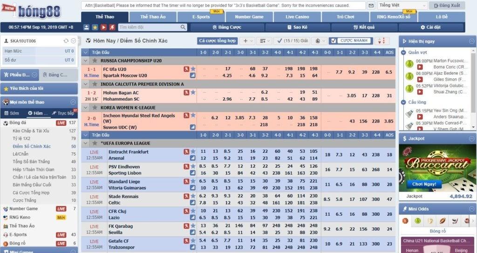This screenshot has height=253, width=477.
Task: Toggle the Cược Nhanh checkbox
Action: (334, 41)
